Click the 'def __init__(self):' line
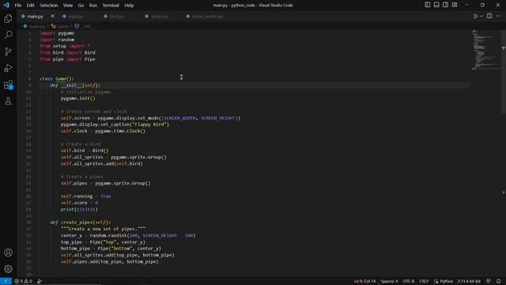Viewport: 506px width, 285px height. coord(75,85)
